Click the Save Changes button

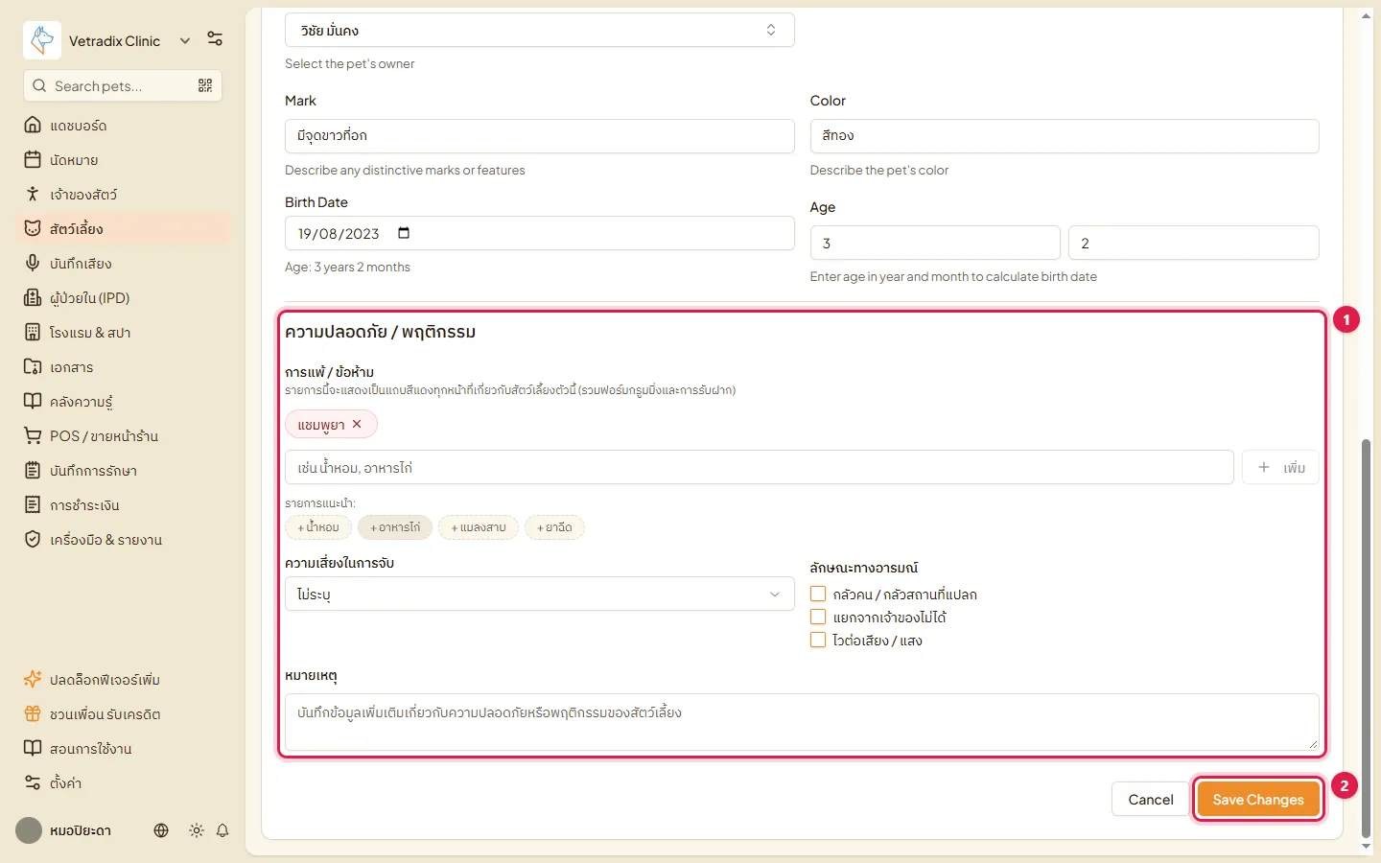[x=1258, y=799]
